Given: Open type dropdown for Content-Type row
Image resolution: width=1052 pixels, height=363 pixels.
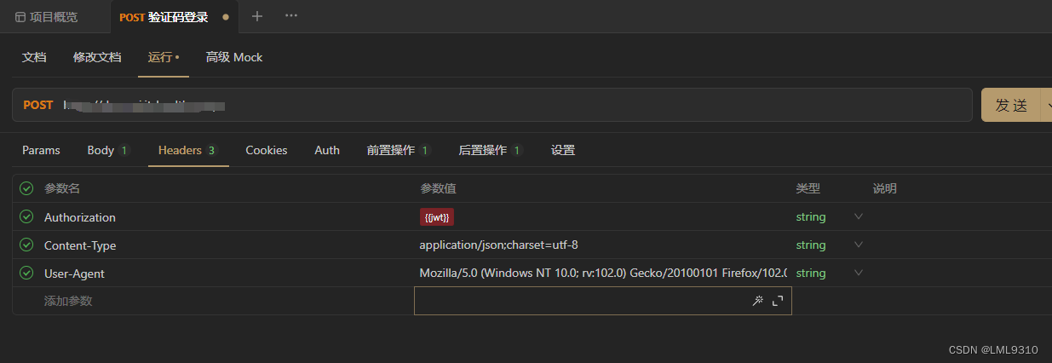Looking at the screenshot, I should point(859,245).
